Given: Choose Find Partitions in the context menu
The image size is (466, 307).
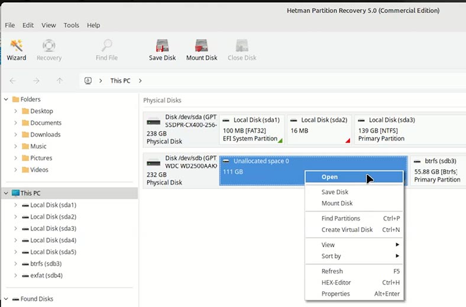Looking at the screenshot, I should coord(354,218).
